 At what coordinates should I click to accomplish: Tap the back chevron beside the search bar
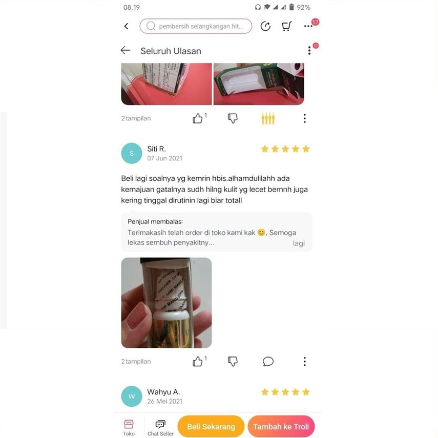(x=126, y=26)
